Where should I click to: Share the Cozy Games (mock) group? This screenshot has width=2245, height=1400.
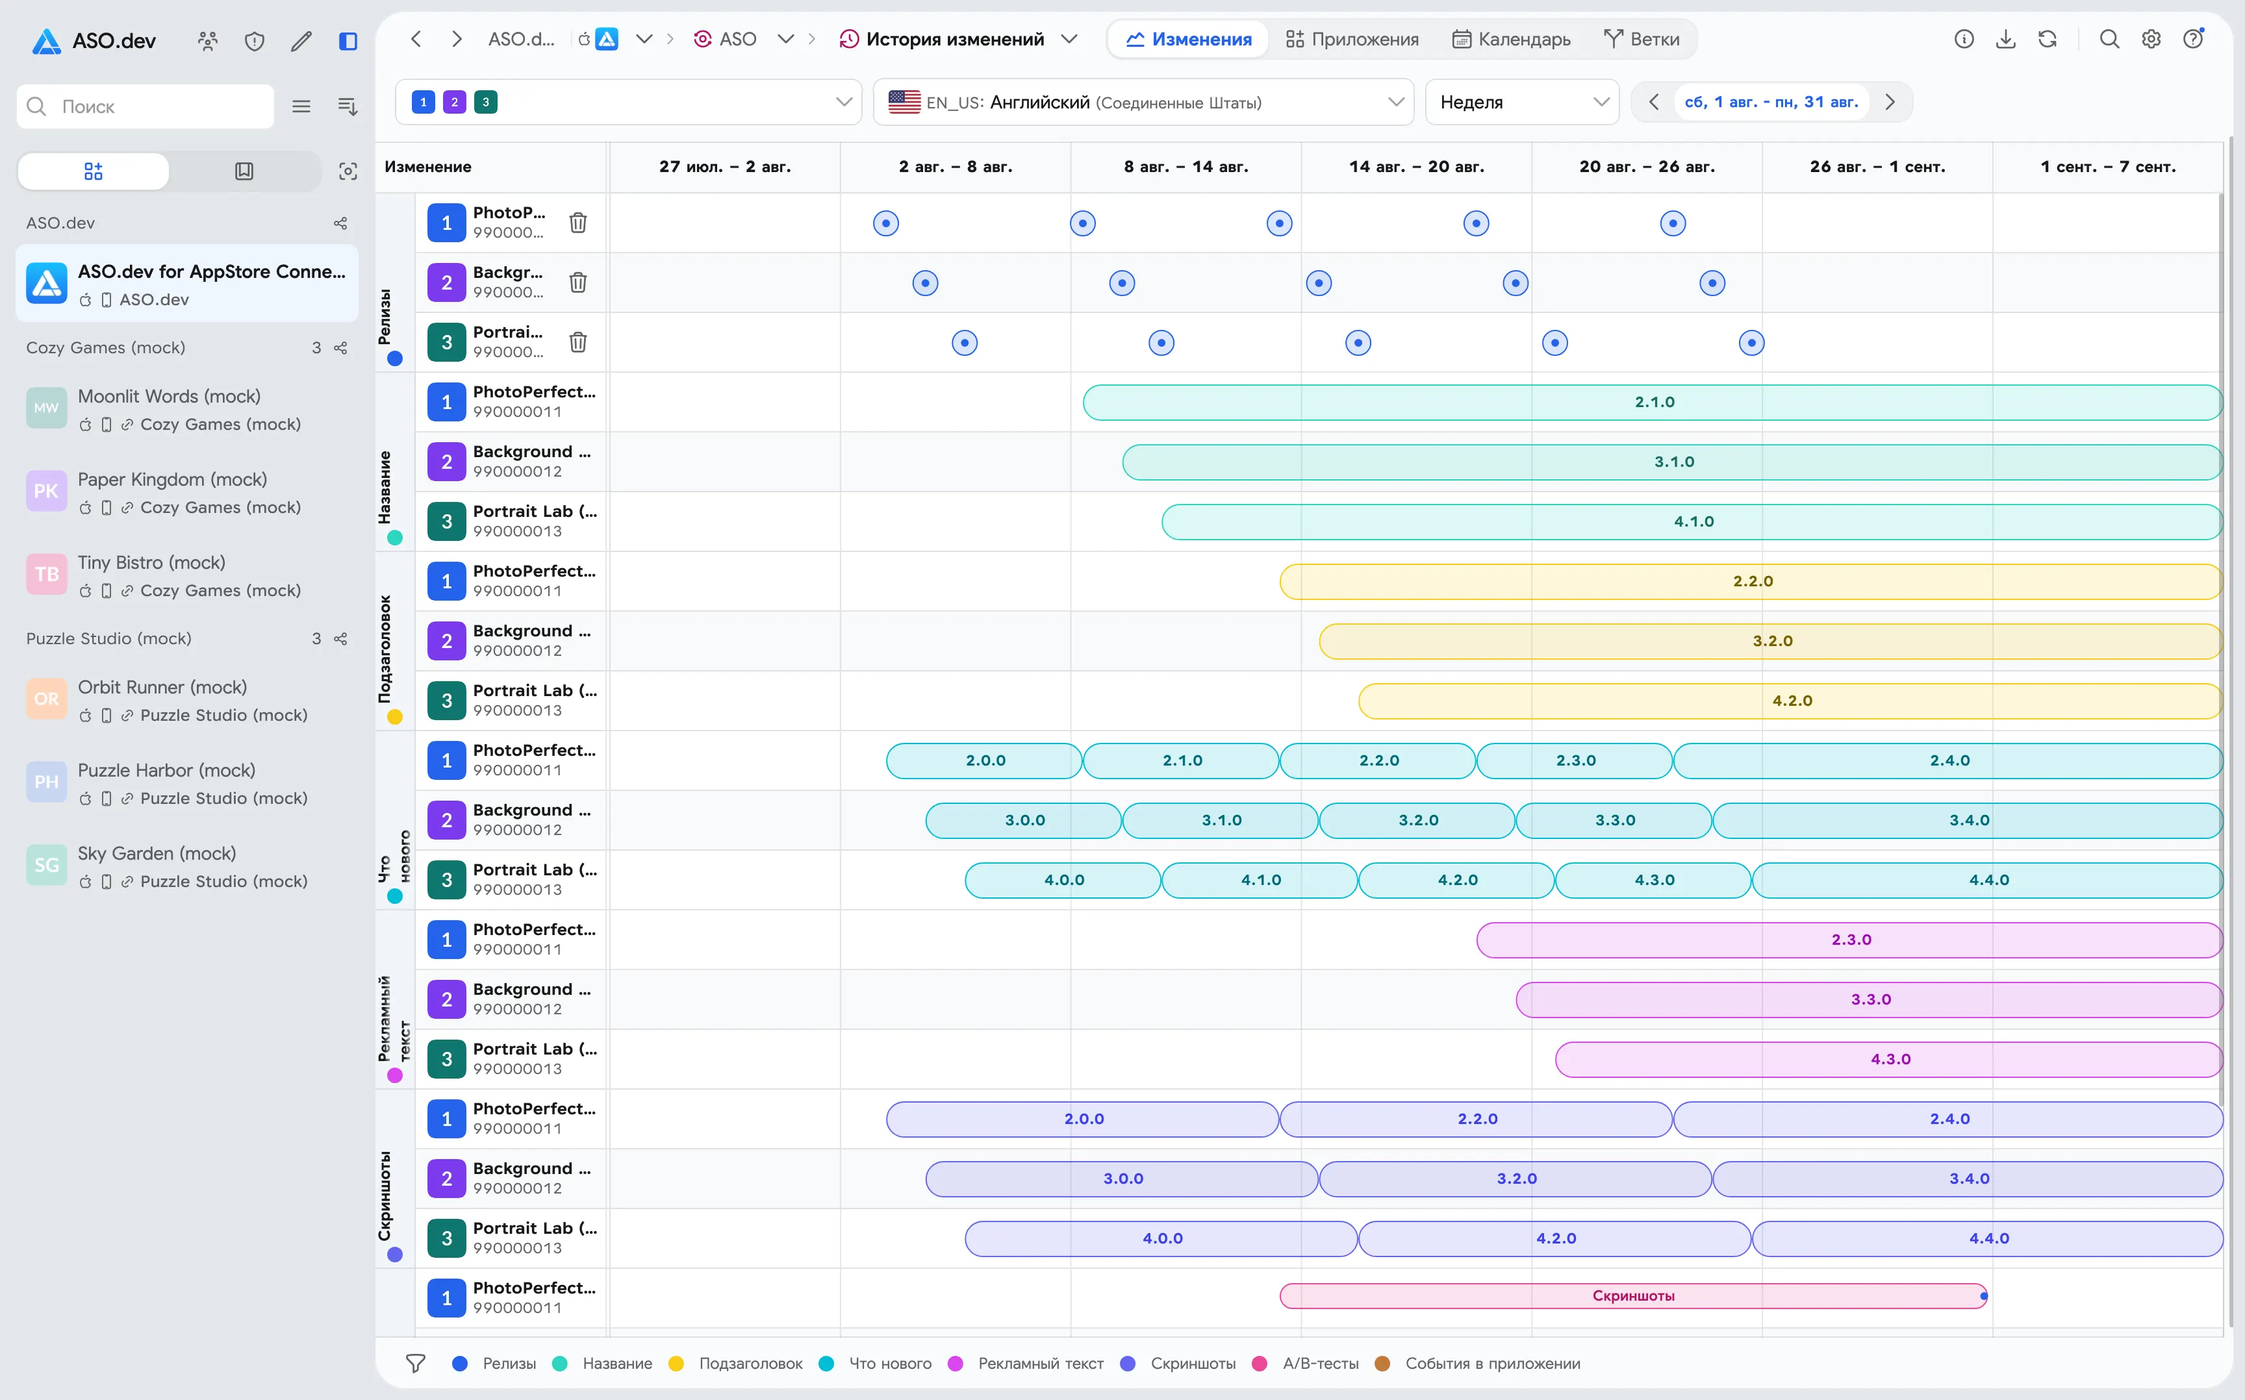click(341, 348)
